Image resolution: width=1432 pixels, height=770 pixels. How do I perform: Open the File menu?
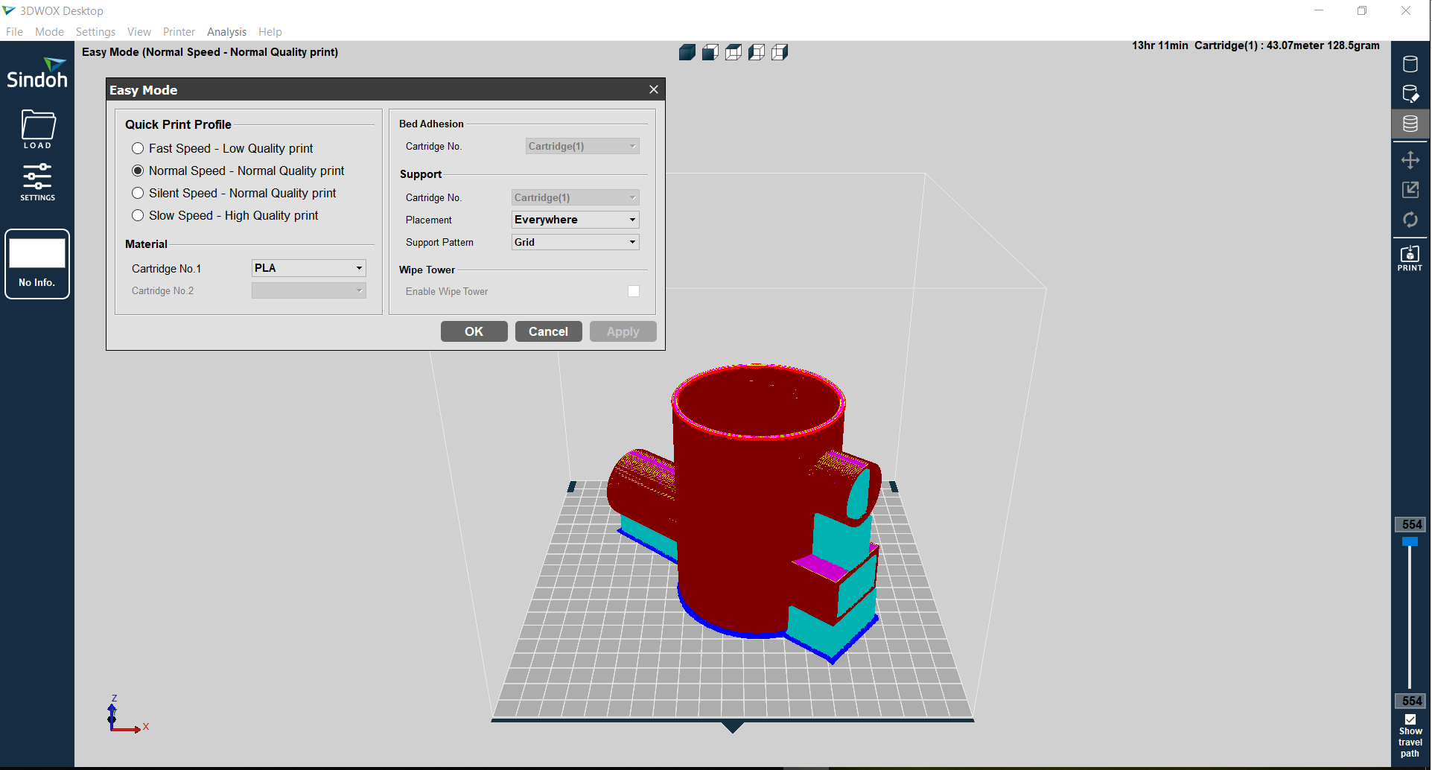tap(14, 32)
